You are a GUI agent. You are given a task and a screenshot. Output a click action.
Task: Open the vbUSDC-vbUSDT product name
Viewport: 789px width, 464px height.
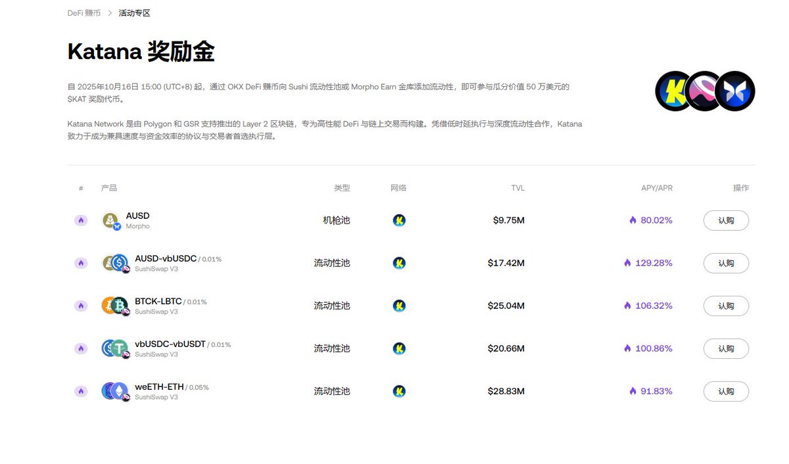(170, 344)
